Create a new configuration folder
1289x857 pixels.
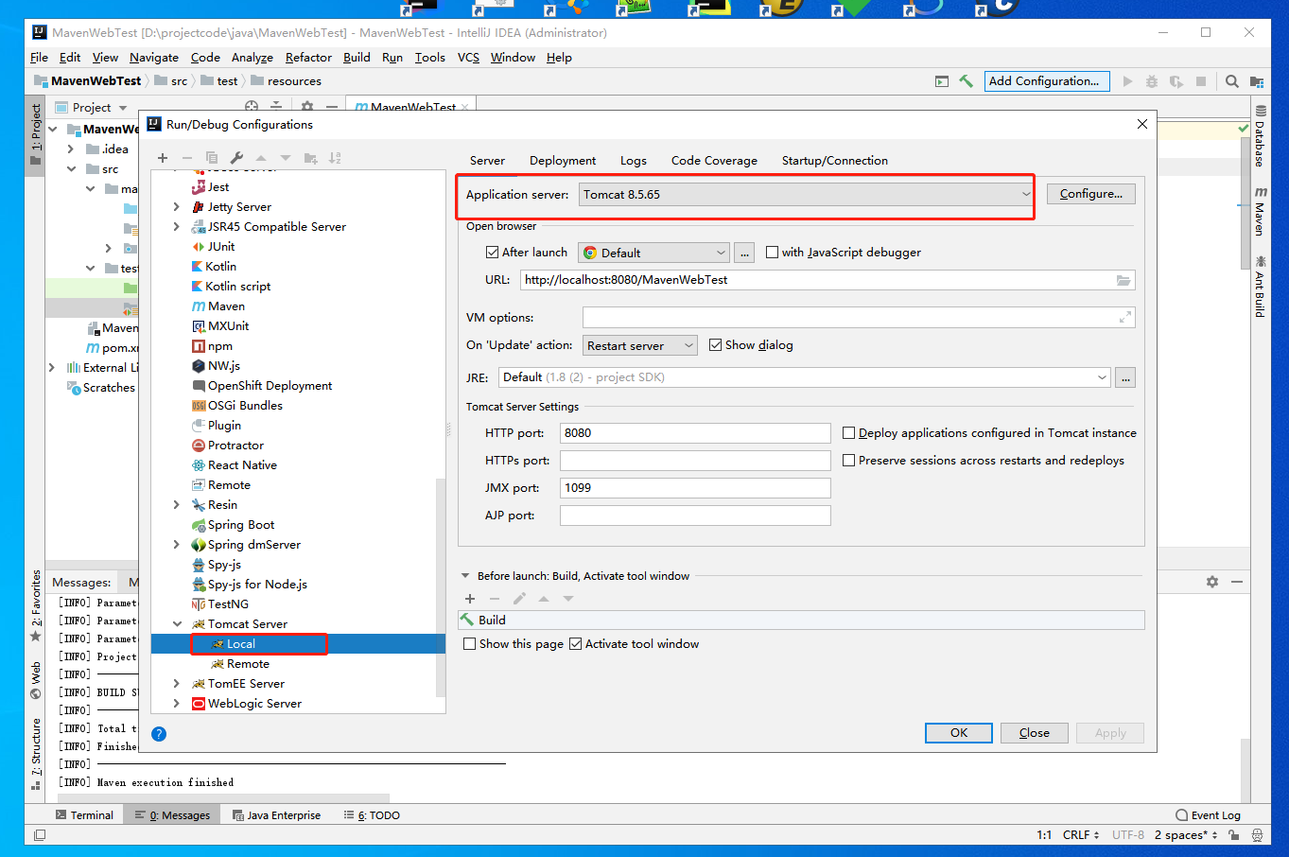(x=310, y=158)
